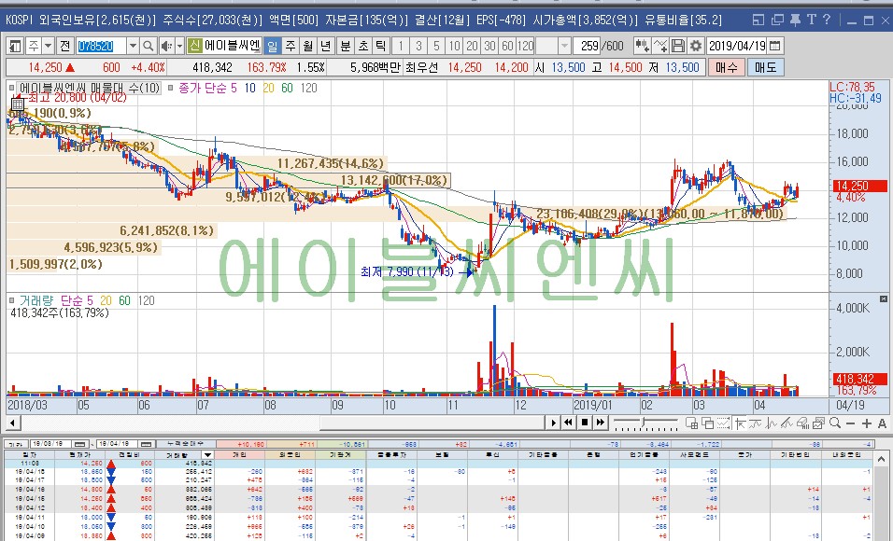Toggle the 신 green badge button
893x541 pixels.
point(195,46)
